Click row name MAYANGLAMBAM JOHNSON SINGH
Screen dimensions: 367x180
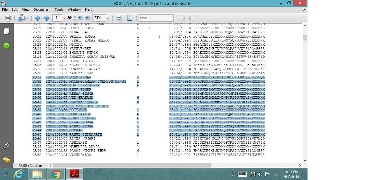coord(98,82)
